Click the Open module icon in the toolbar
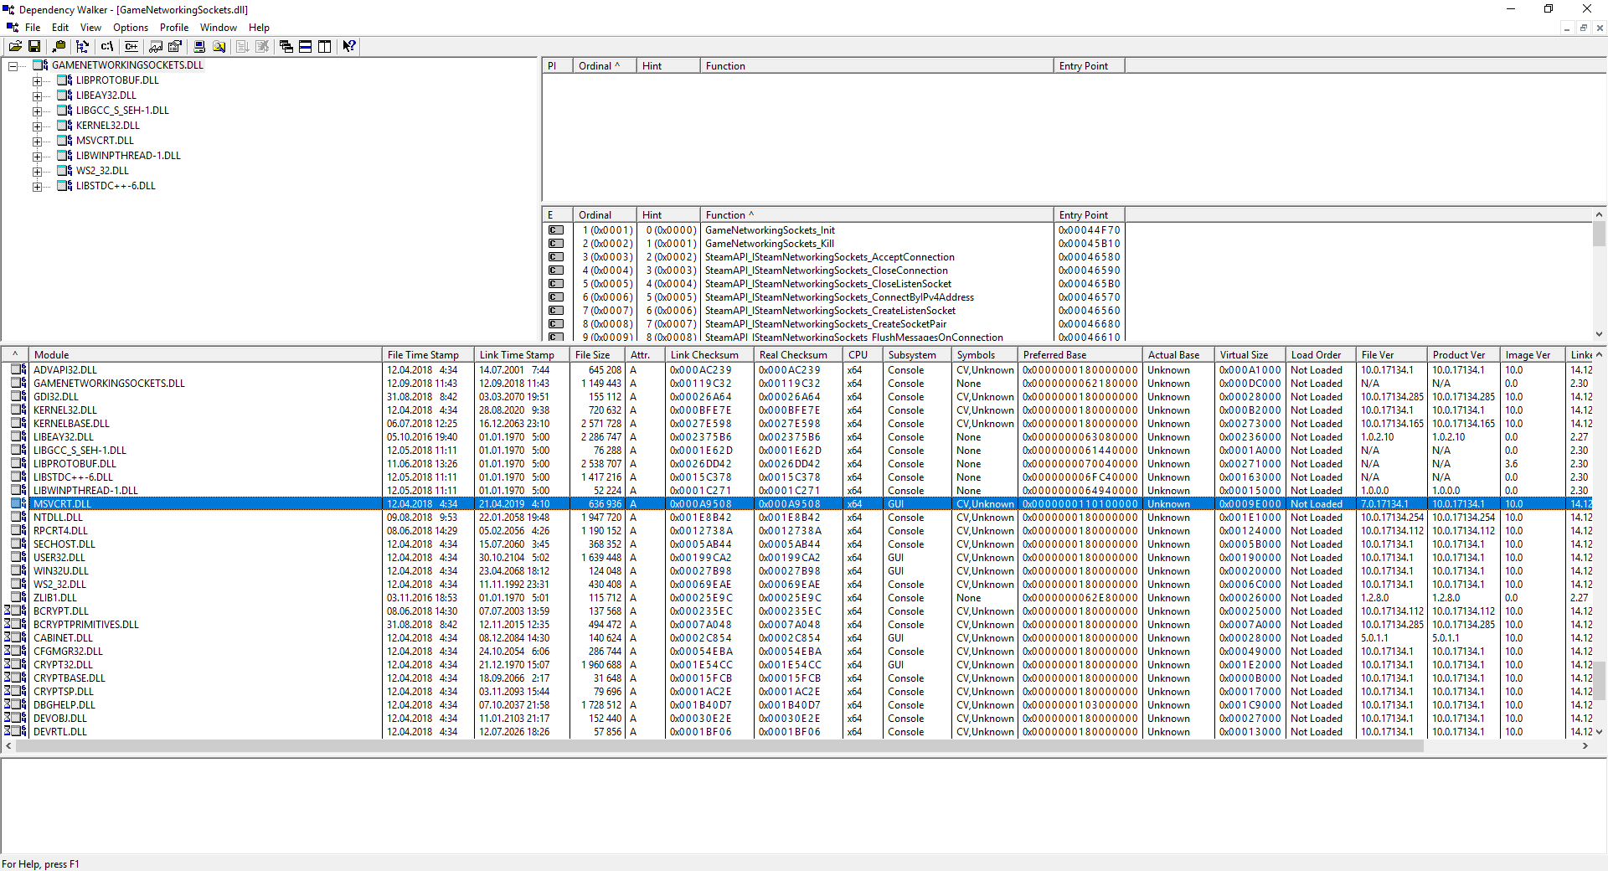 (16, 46)
